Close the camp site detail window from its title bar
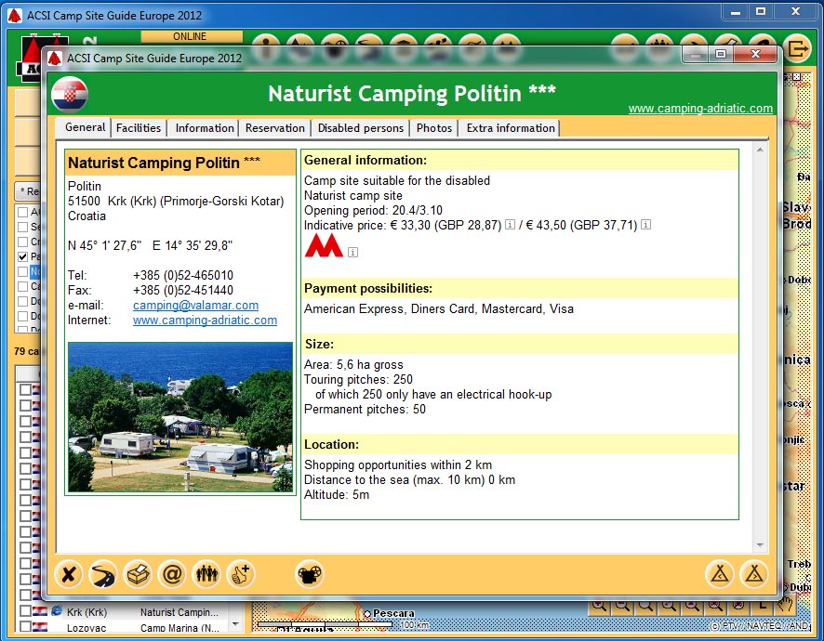Image resolution: width=824 pixels, height=641 pixels. point(755,54)
